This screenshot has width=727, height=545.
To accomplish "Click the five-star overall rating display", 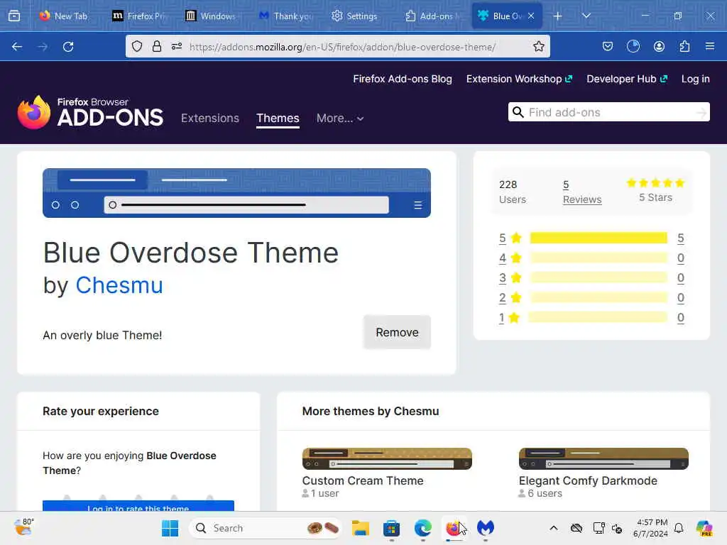I will coord(655,183).
